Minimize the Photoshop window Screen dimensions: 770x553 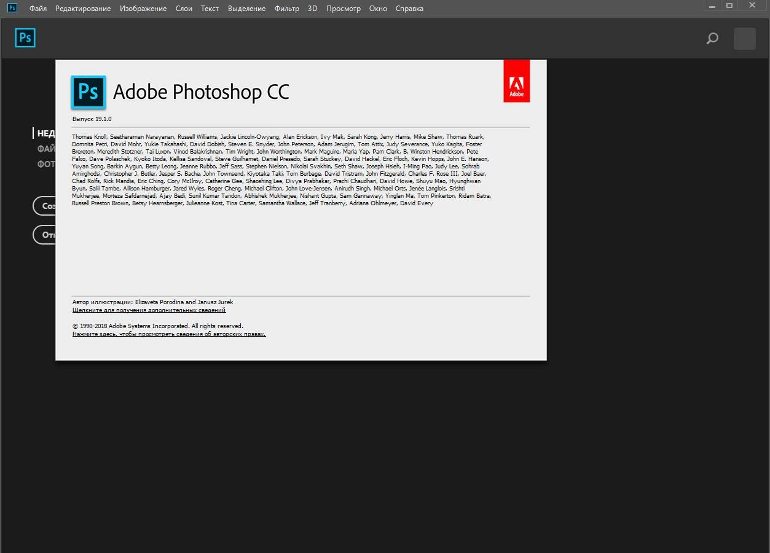coord(713,6)
